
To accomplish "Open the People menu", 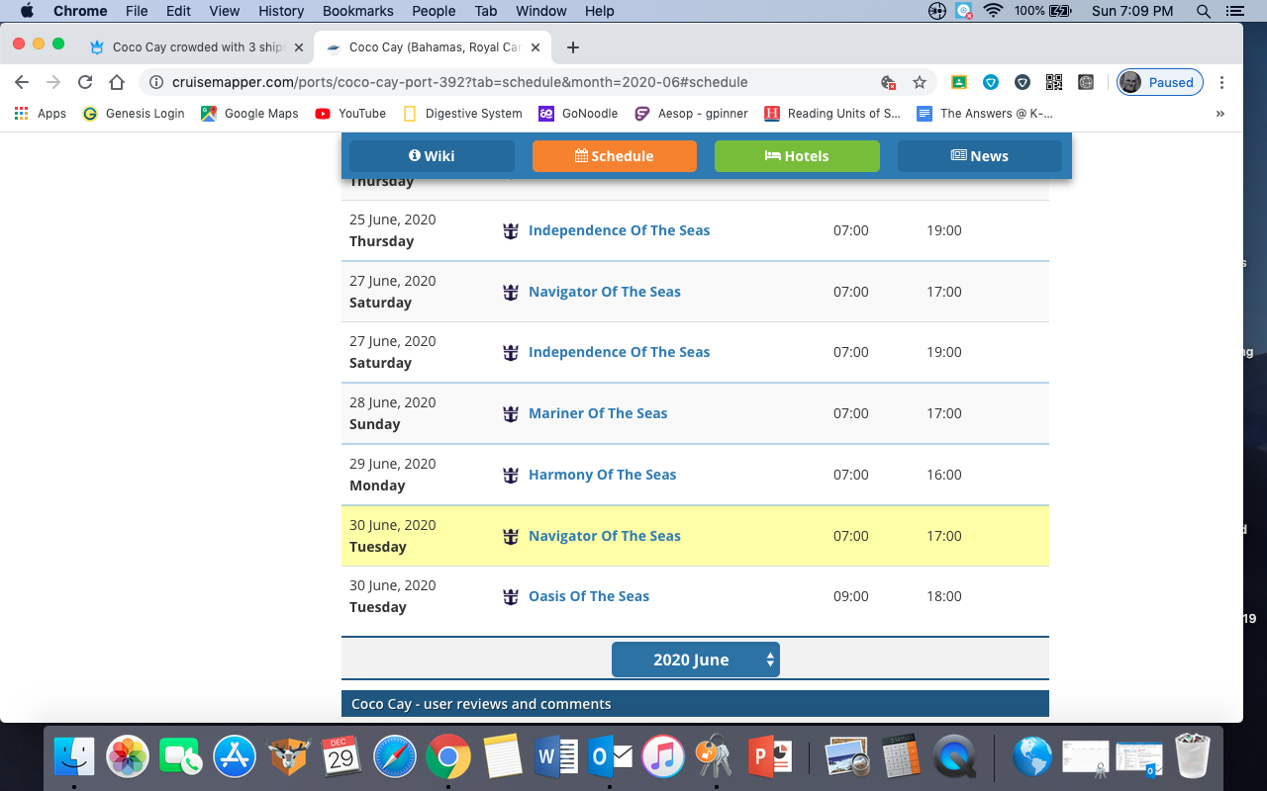I will click(434, 11).
